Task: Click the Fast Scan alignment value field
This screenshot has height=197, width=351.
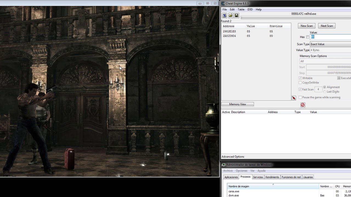Action: point(318,89)
